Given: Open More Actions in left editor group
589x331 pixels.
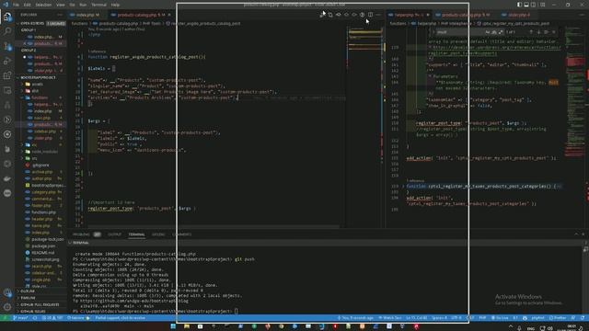Looking at the screenshot, I should [378, 15].
